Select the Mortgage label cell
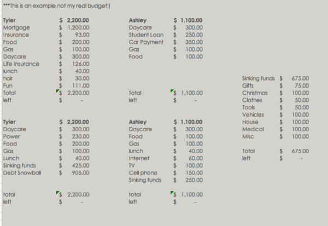This screenshot has height=226, width=328. pos(16,27)
